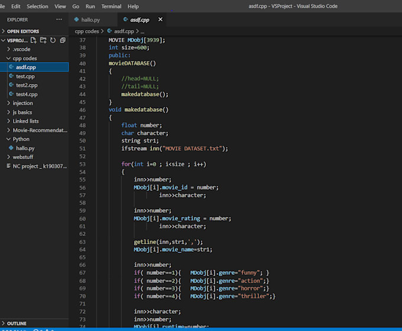
Task: Open the Go menu
Action: pos(76,7)
